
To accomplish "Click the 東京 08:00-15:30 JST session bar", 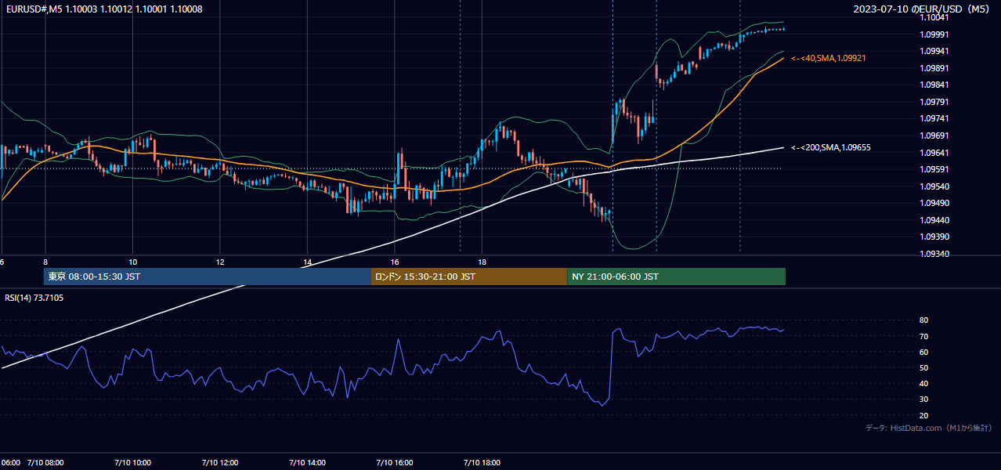I will coord(207,277).
